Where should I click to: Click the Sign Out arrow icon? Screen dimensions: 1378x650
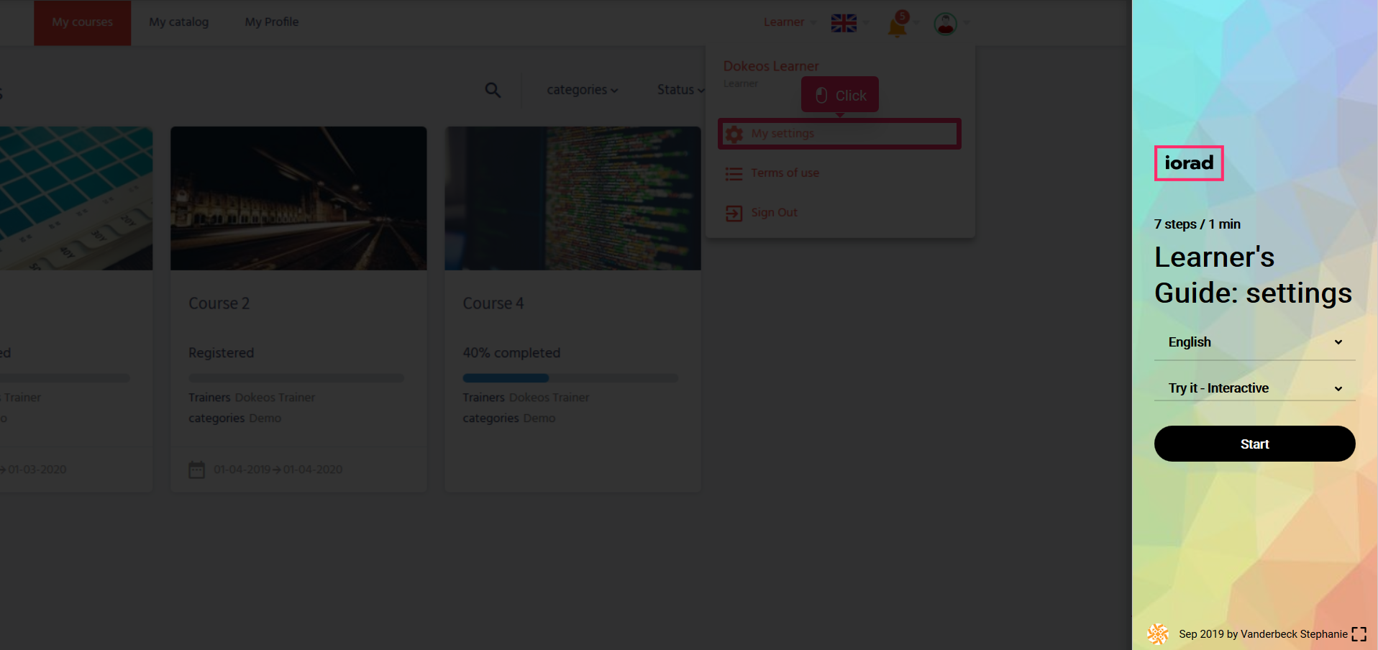[734, 214]
